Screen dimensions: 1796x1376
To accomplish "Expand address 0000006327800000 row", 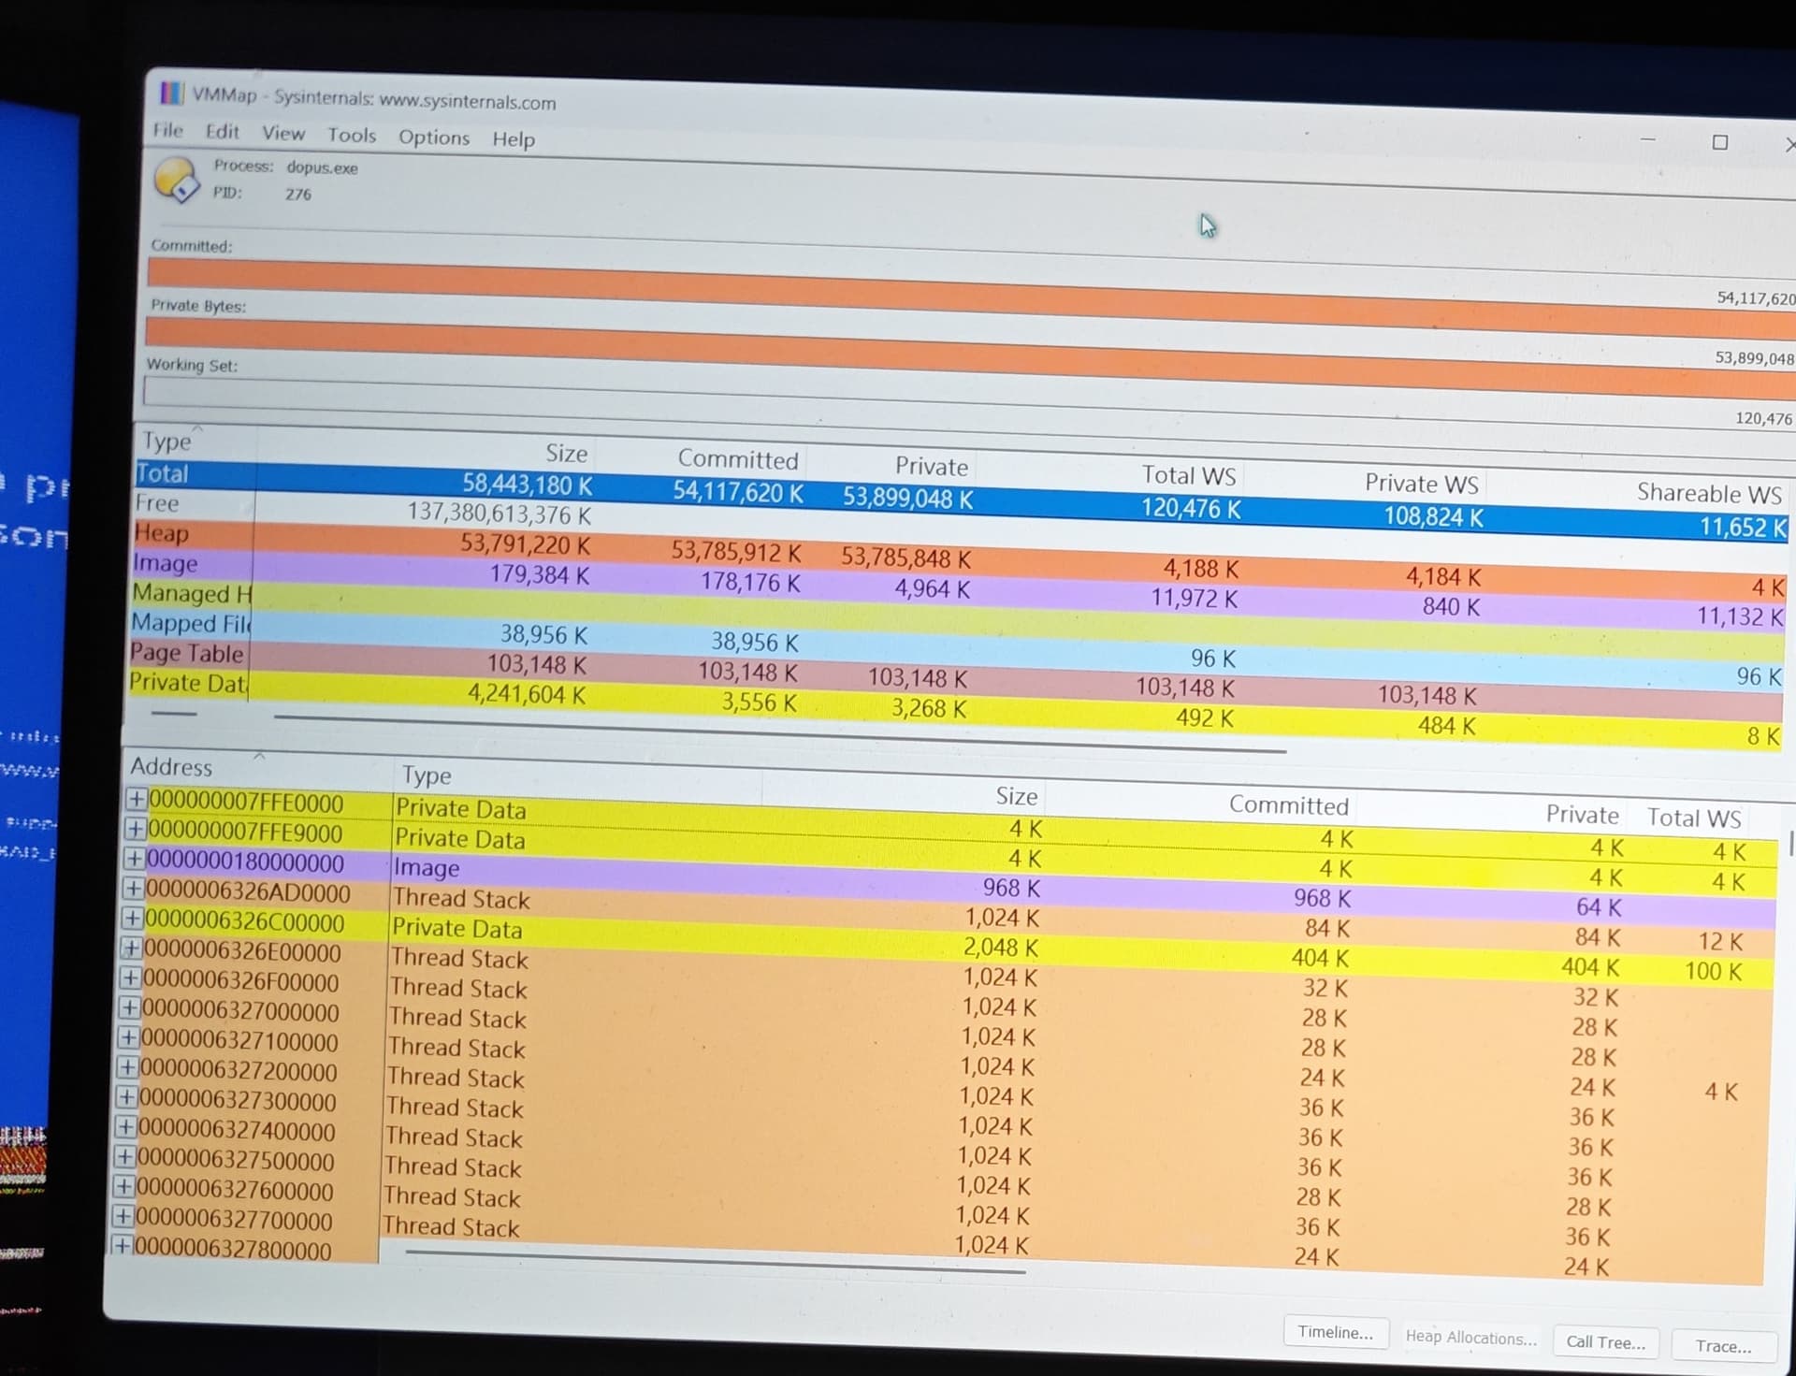I will (122, 1246).
